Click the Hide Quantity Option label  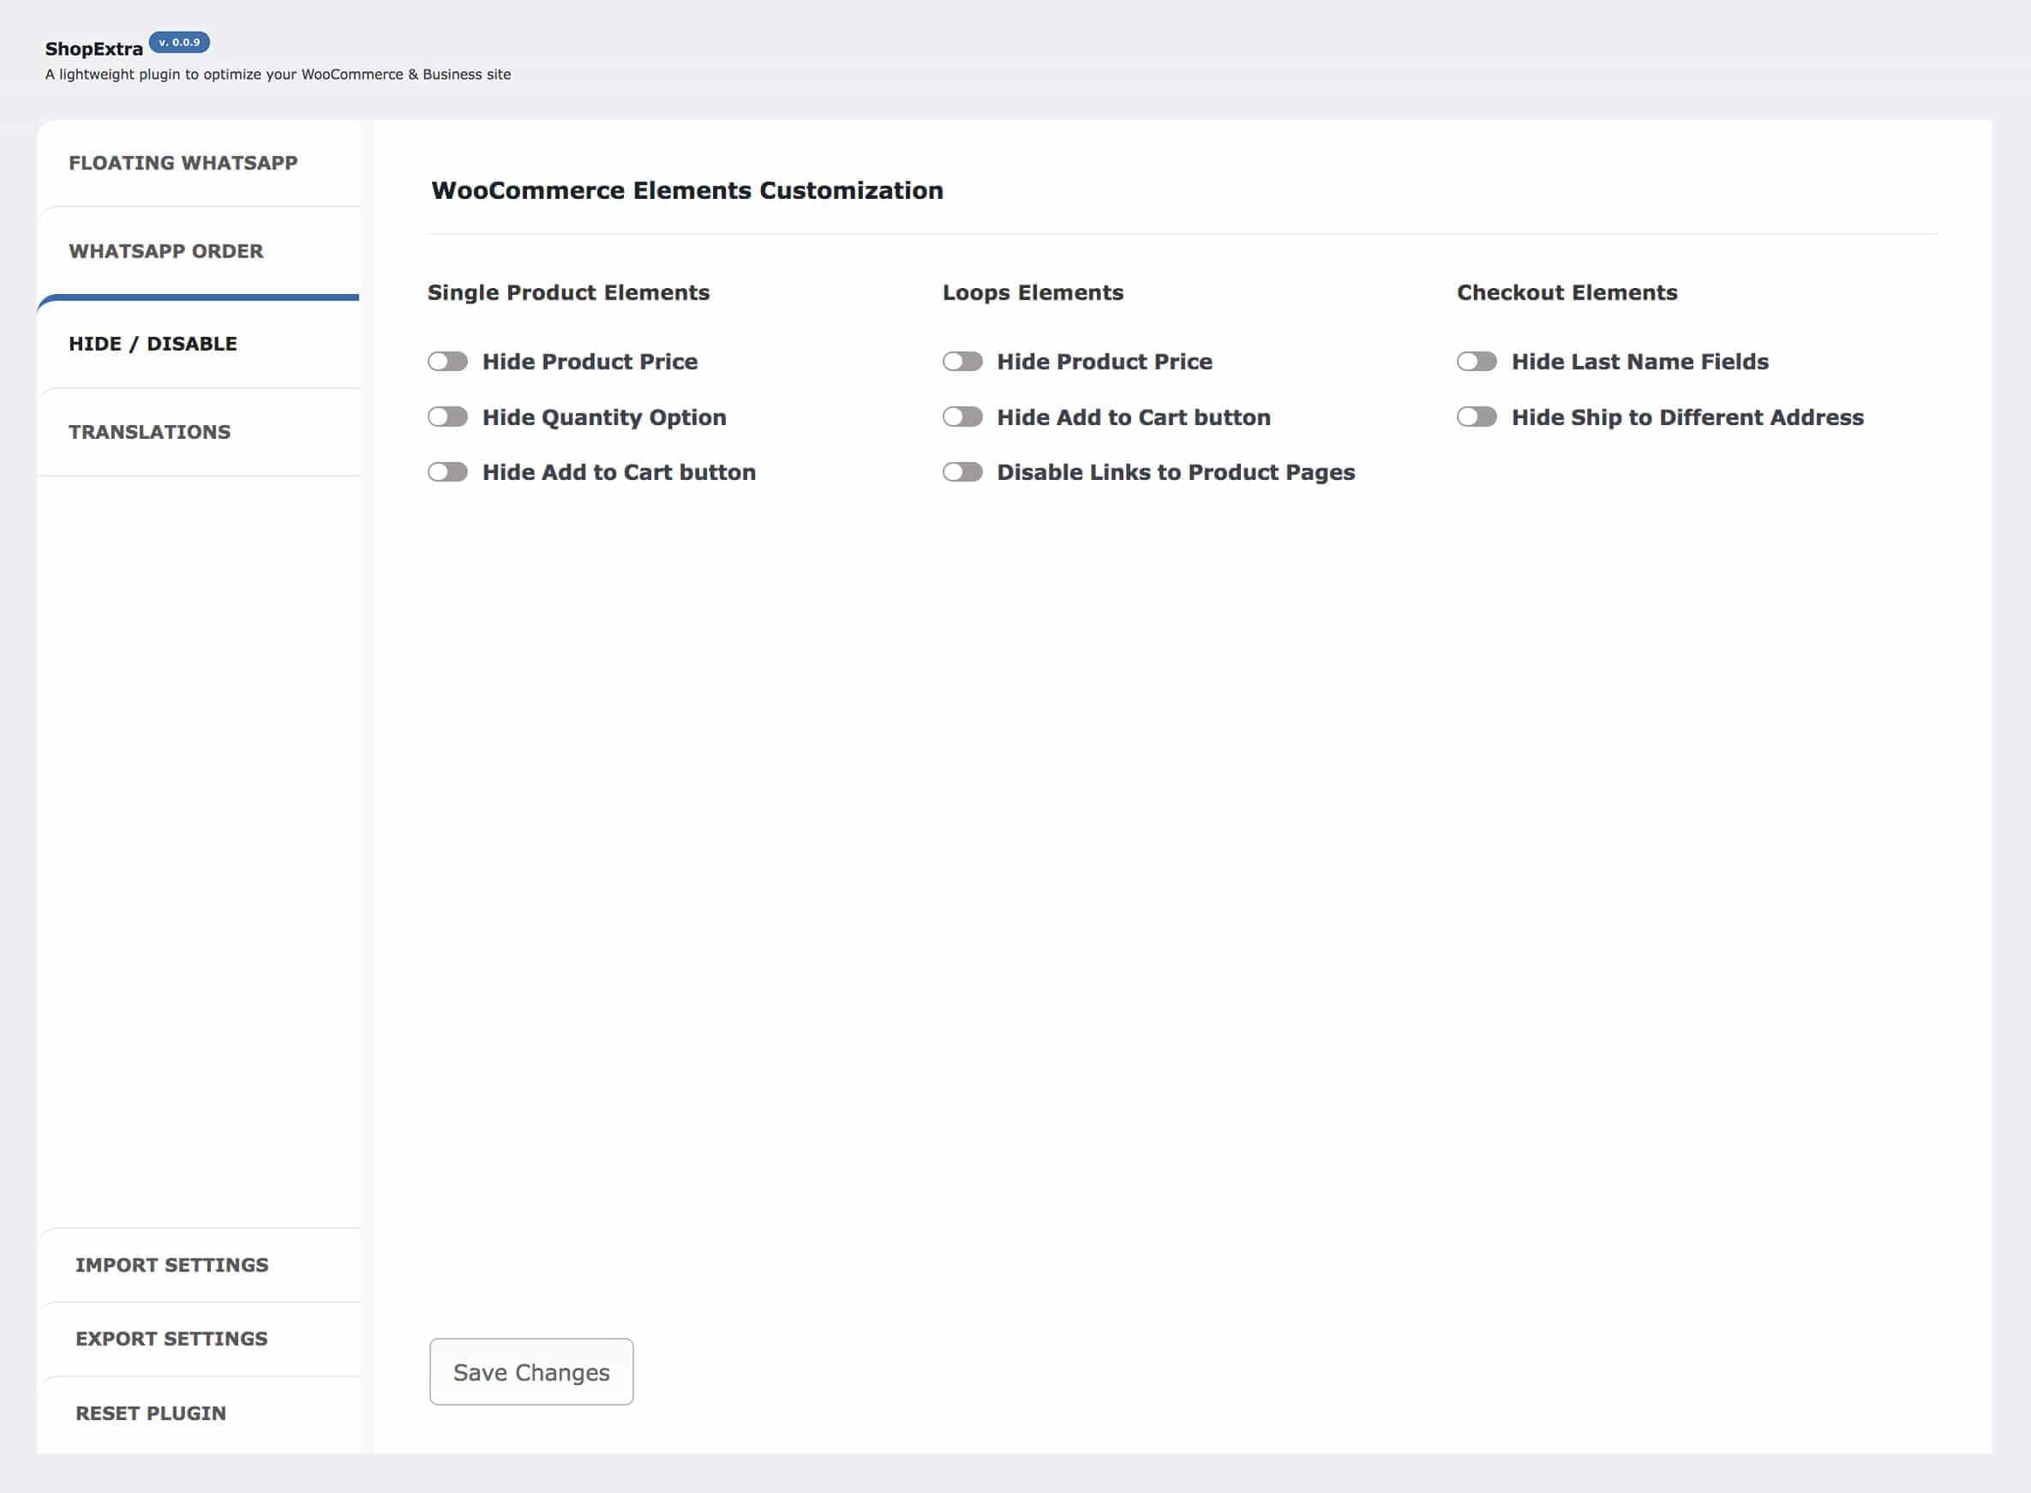[x=604, y=417]
